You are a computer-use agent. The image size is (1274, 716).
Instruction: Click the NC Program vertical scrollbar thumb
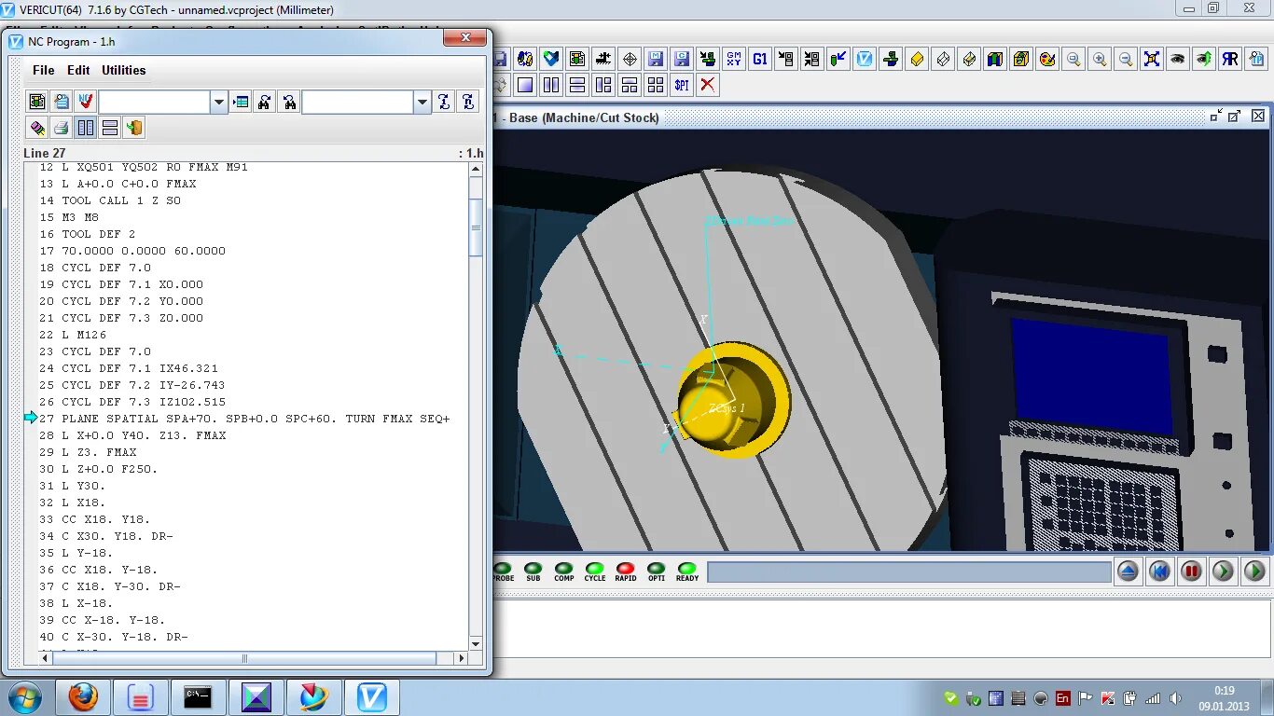476,227
